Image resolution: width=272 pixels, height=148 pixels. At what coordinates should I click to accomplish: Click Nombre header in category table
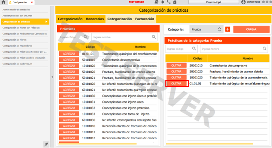[x=248, y=58]
